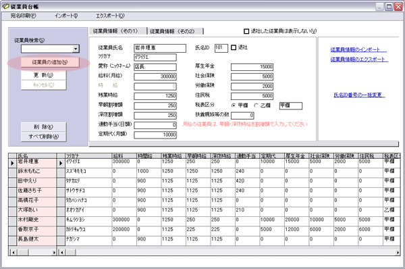
Task: Click the 甲欄 text box beside radio buttons
Action: coord(290,105)
